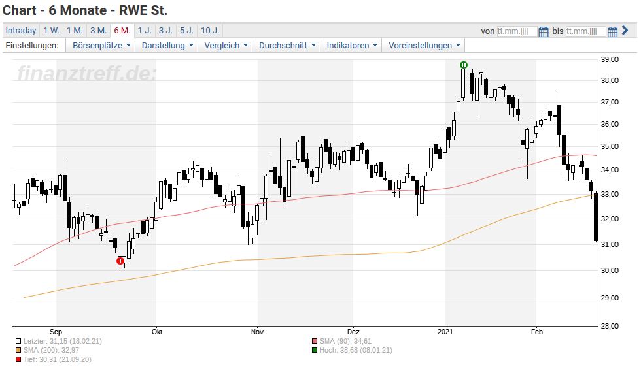Select the 1 J. time range tab
Screen dimensions: 641x369
145,31
